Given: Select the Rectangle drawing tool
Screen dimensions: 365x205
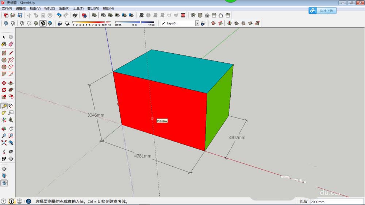Looking at the screenshot, I should coord(4,53).
